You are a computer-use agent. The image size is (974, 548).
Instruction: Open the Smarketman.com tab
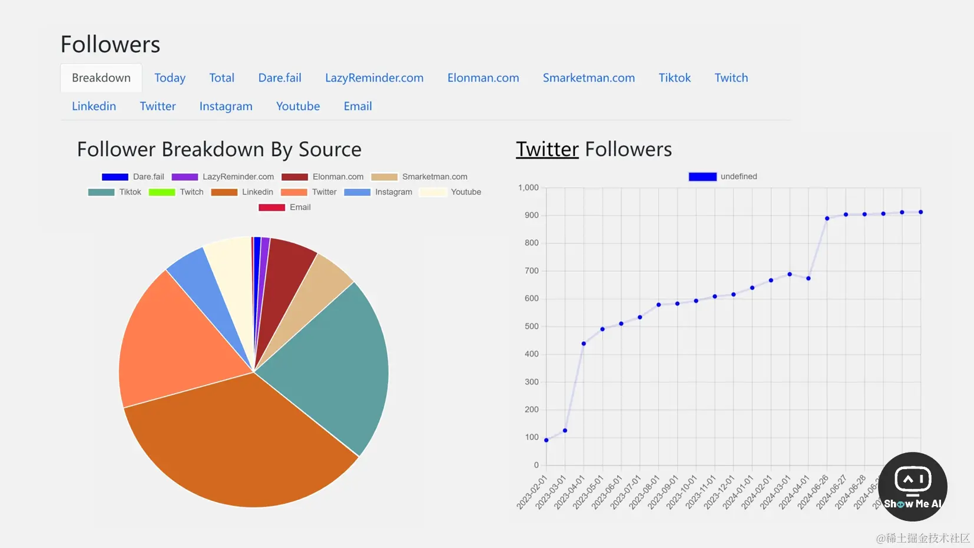coord(589,78)
